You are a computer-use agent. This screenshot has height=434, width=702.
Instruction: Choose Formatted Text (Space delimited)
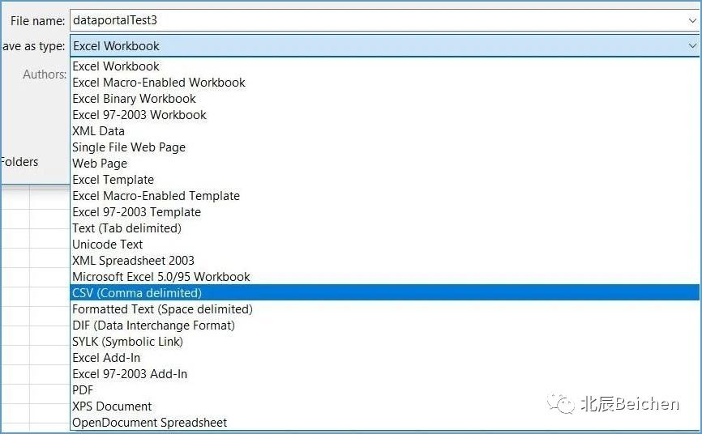click(x=162, y=309)
